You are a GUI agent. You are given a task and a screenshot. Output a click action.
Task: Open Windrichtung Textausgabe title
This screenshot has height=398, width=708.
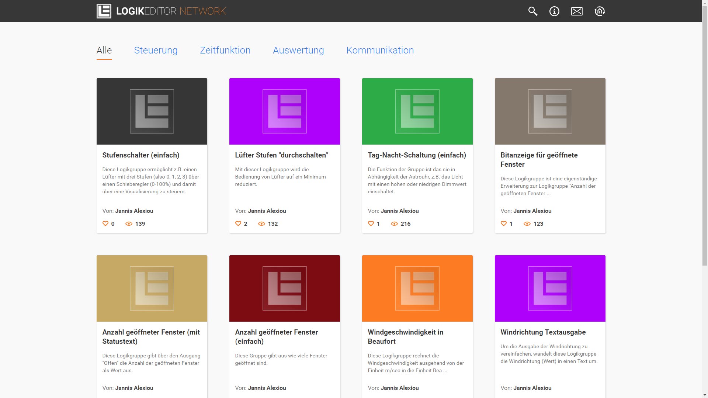click(543, 332)
